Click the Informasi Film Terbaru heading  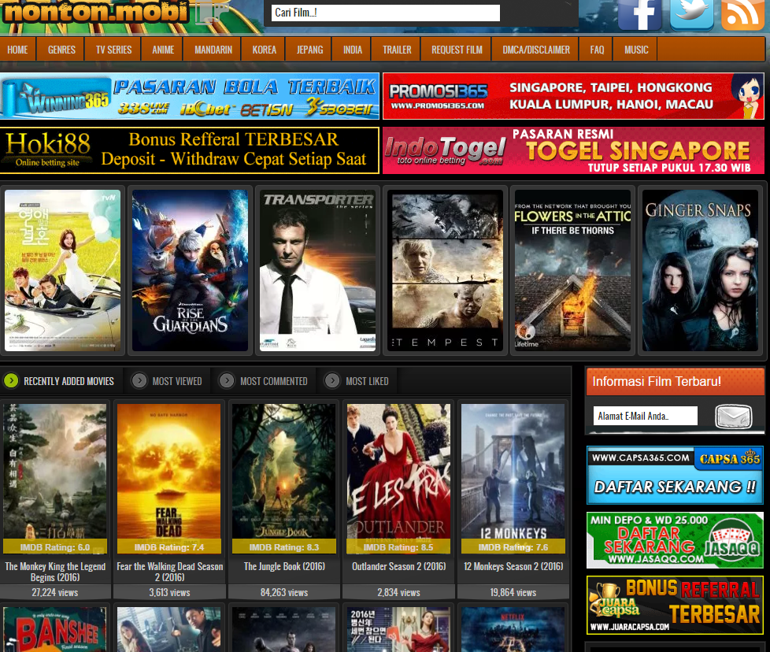coord(657,381)
